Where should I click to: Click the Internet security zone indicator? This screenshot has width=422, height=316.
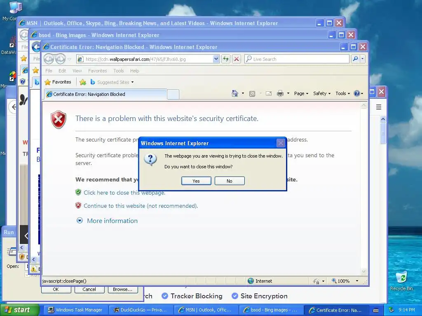[x=260, y=281]
